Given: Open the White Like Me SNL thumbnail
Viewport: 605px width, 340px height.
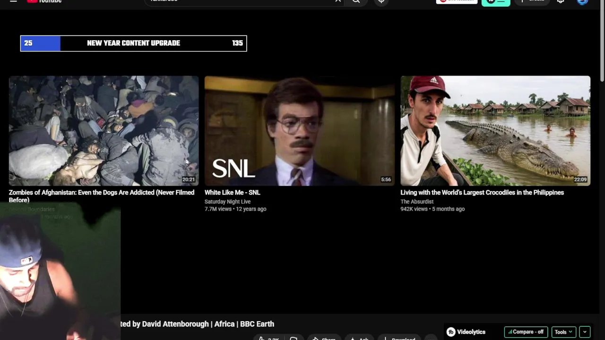Looking at the screenshot, I should point(299,131).
